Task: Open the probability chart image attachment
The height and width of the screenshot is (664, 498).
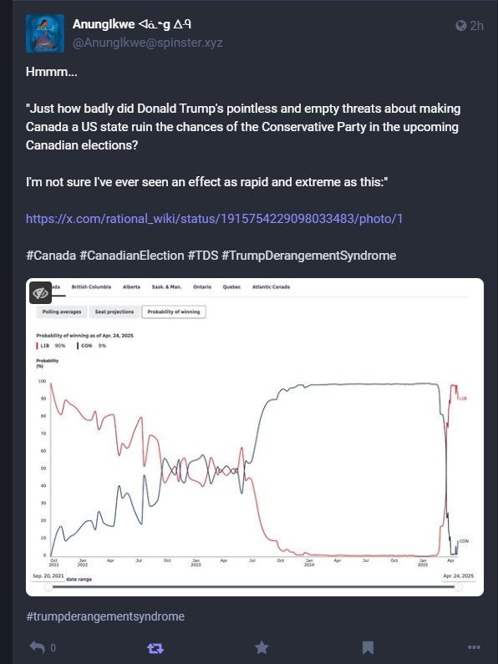Action: 255,437
